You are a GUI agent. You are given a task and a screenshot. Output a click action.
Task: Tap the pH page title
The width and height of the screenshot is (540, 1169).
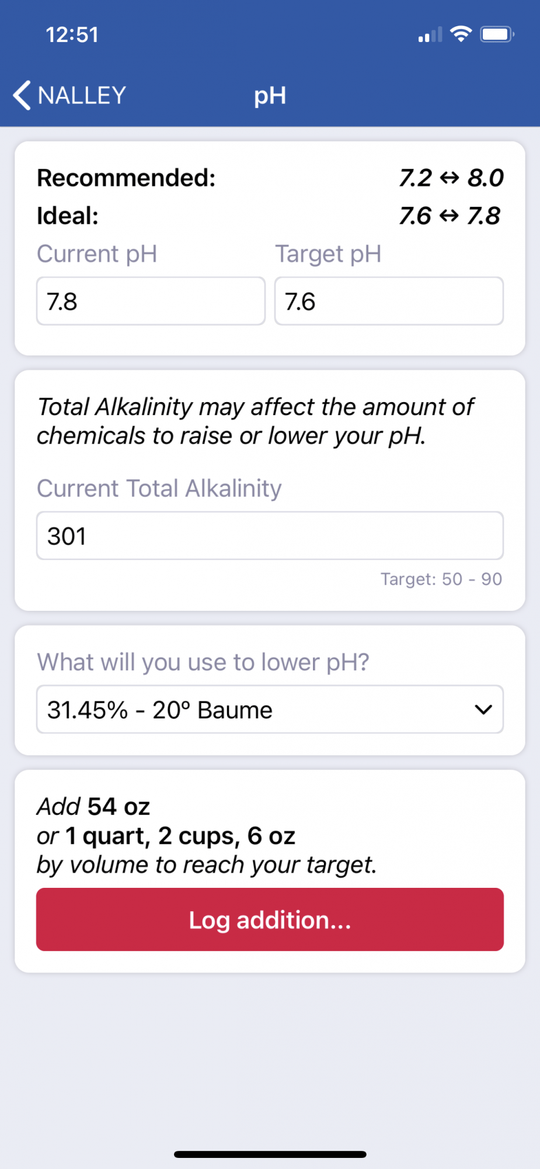pyautogui.click(x=270, y=96)
